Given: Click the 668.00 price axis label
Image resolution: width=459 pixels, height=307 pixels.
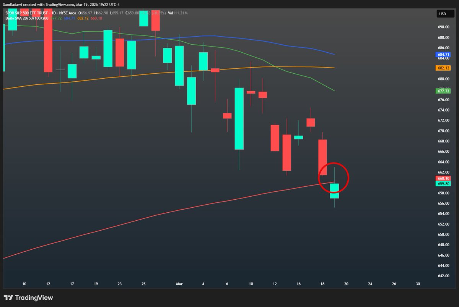Looking at the screenshot, I should 443,141.
